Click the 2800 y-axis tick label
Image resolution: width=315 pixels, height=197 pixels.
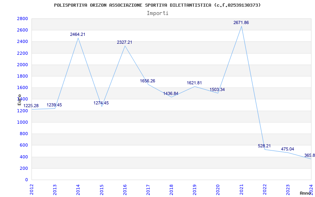pyautogui.click(x=23, y=19)
